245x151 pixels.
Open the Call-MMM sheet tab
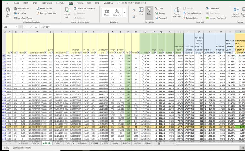click(x=83, y=143)
